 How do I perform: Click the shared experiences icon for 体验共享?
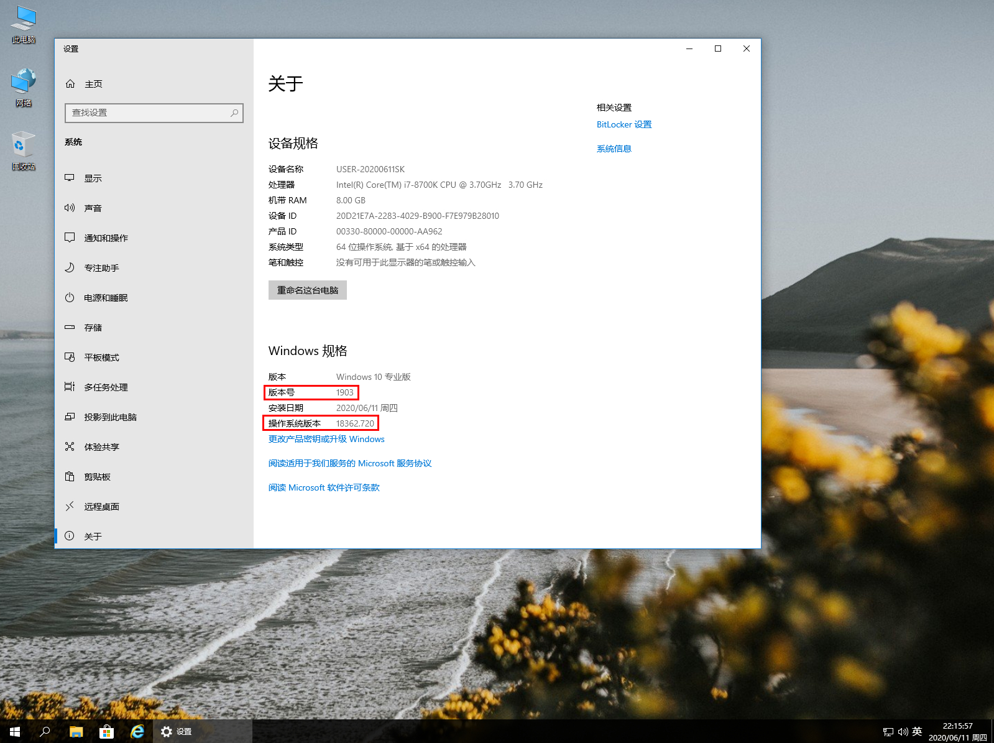(x=70, y=447)
